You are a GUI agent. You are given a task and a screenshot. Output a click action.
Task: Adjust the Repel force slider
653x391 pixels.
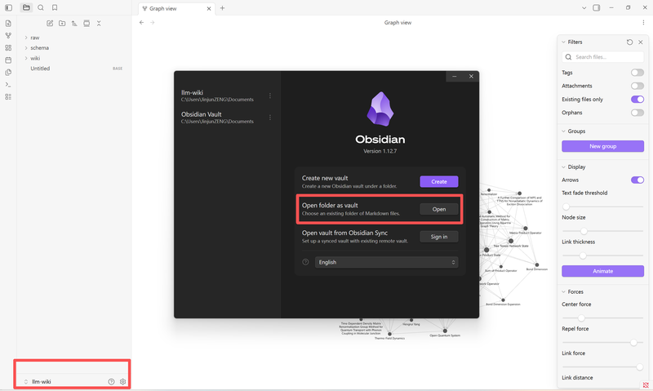tap(602, 342)
